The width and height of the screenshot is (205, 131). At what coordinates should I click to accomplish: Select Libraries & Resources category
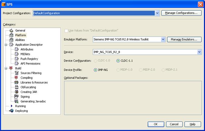pyautogui.click(x=34, y=83)
